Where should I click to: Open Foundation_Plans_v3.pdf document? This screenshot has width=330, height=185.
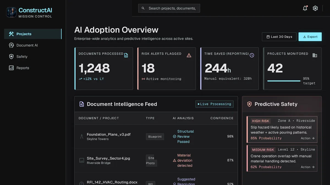[x=109, y=134]
